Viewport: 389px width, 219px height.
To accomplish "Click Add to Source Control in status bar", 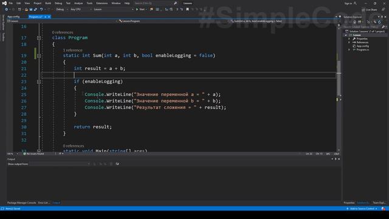I will pyautogui.click(x=362, y=209).
